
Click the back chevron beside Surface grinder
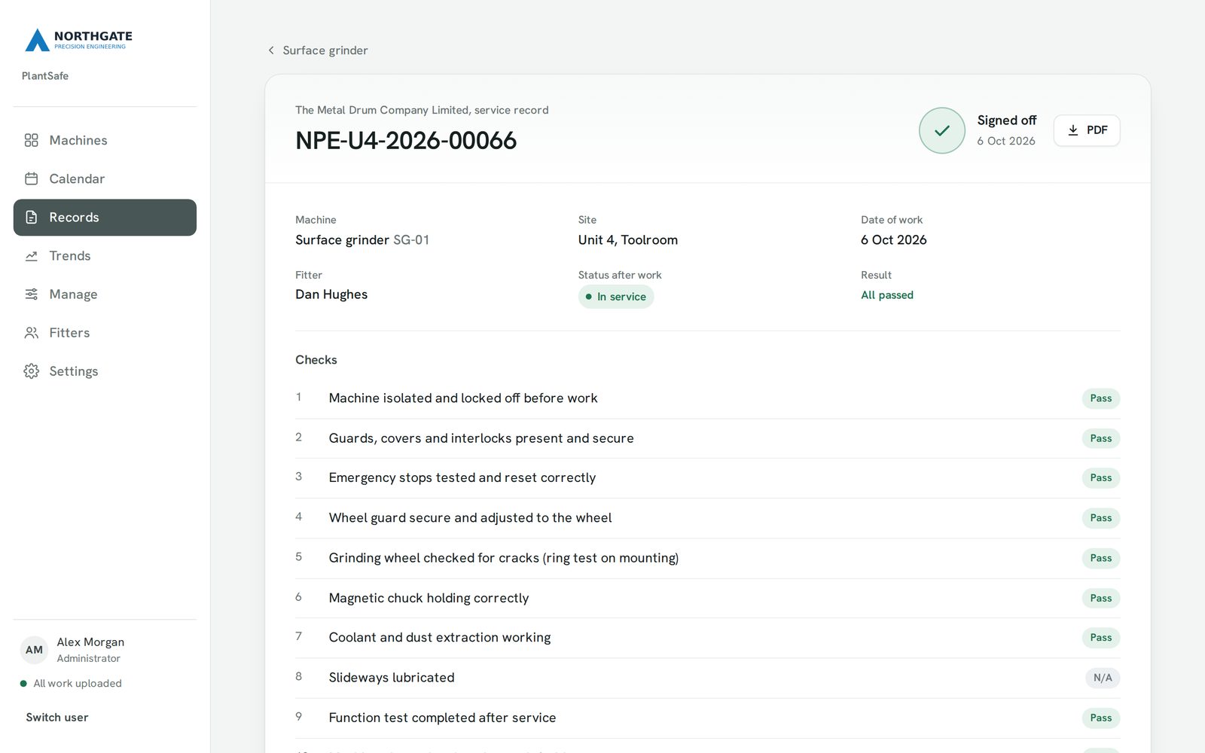click(271, 50)
